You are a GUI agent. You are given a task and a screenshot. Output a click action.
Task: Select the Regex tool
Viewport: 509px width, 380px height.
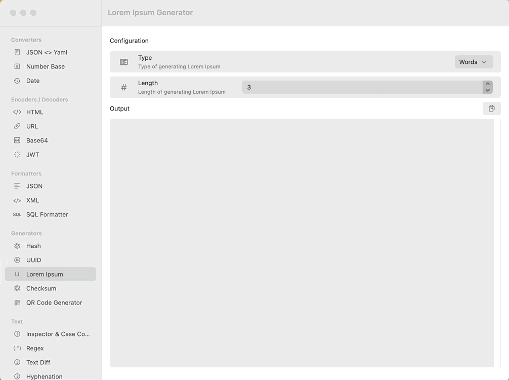tap(51, 348)
